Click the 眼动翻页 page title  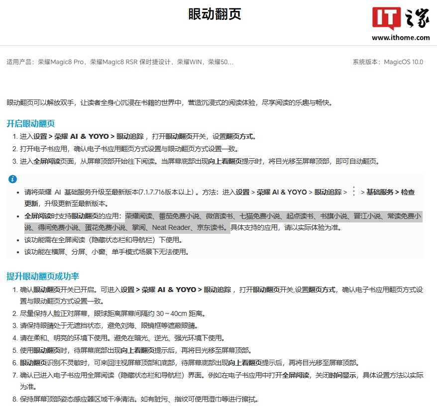(215, 14)
